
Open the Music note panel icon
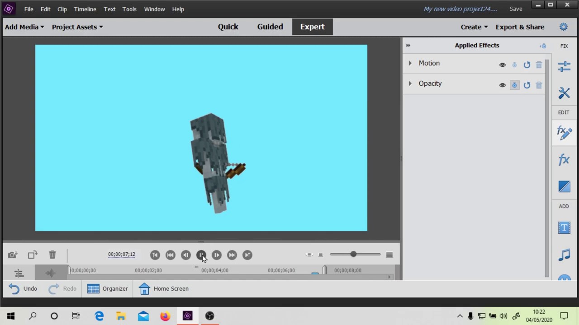[x=564, y=255]
